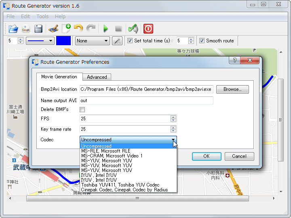Start route playback with green Play icon

pyautogui.click(x=105, y=29)
